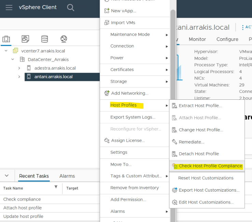Collapse the vcenter7.arrakis.local tree node

[6, 51]
